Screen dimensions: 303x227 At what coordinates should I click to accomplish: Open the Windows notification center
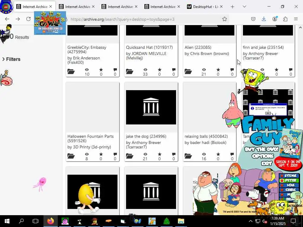click(293, 221)
